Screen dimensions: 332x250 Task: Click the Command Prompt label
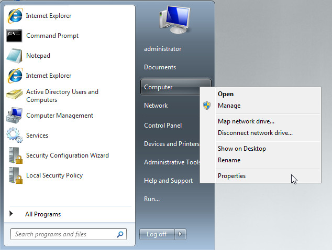pyautogui.click(x=52, y=36)
